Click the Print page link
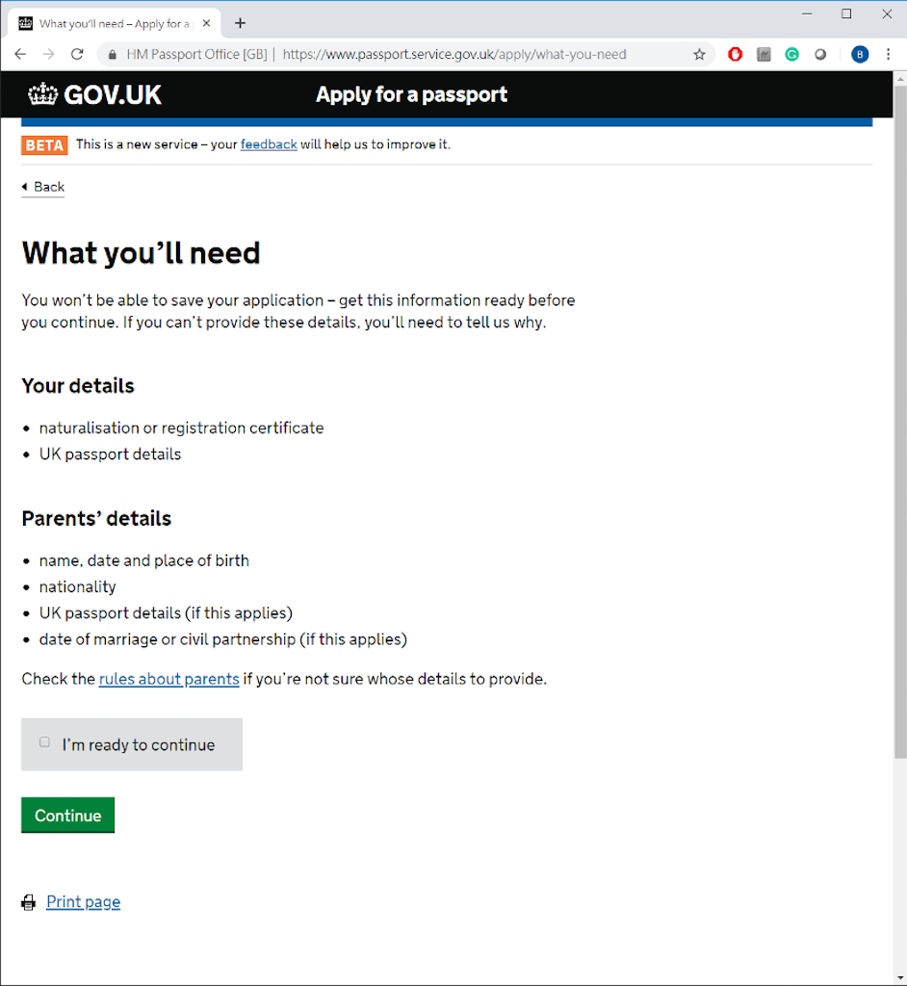907x986 pixels. 84,902
